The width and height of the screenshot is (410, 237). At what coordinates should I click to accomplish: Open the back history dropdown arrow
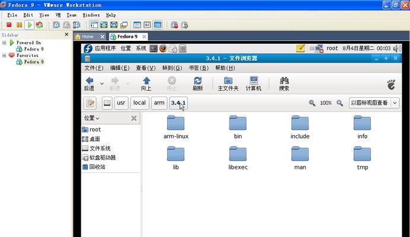coord(101,84)
